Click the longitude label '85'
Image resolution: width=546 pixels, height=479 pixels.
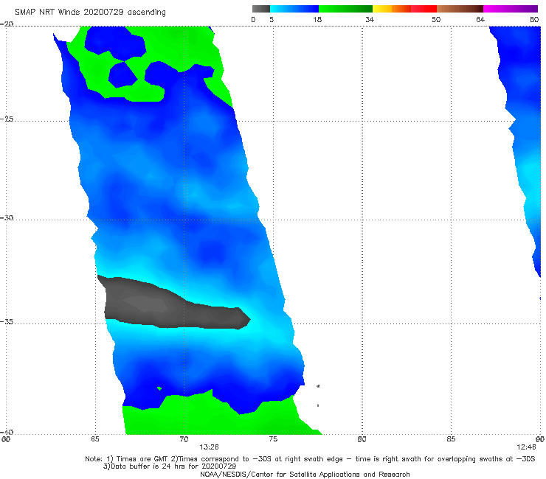pos(451,439)
